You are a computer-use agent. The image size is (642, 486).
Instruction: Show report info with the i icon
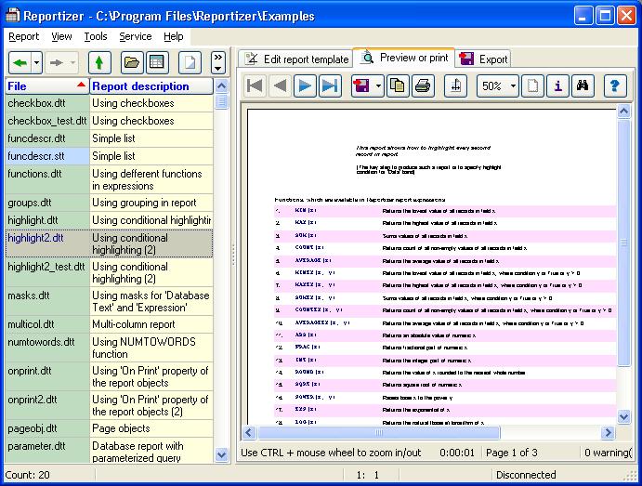[557, 85]
